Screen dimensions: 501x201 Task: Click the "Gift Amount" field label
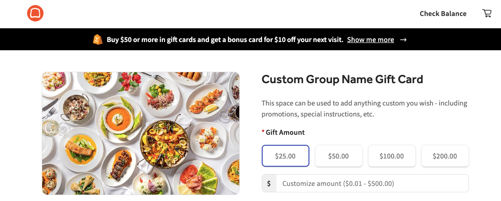pos(285,132)
